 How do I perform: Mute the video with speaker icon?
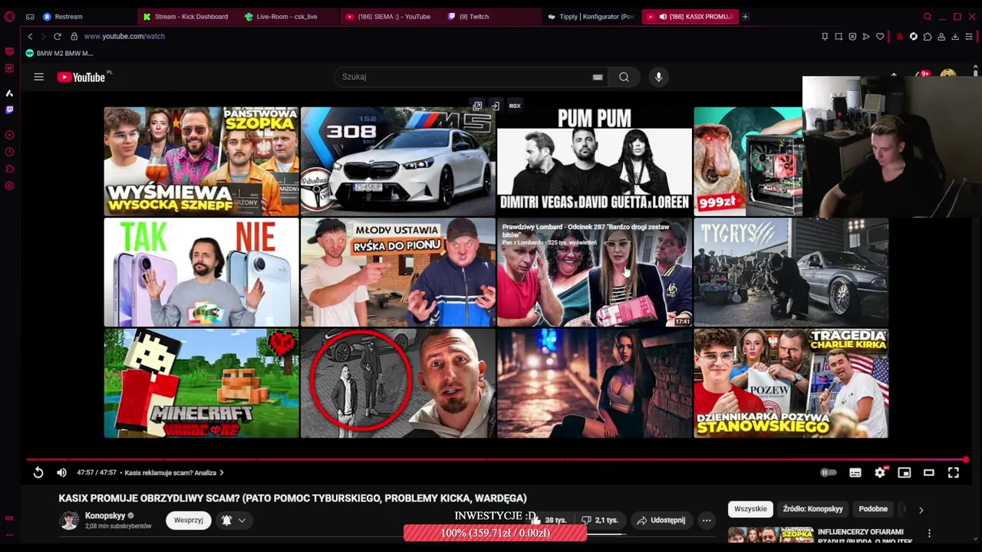point(61,473)
